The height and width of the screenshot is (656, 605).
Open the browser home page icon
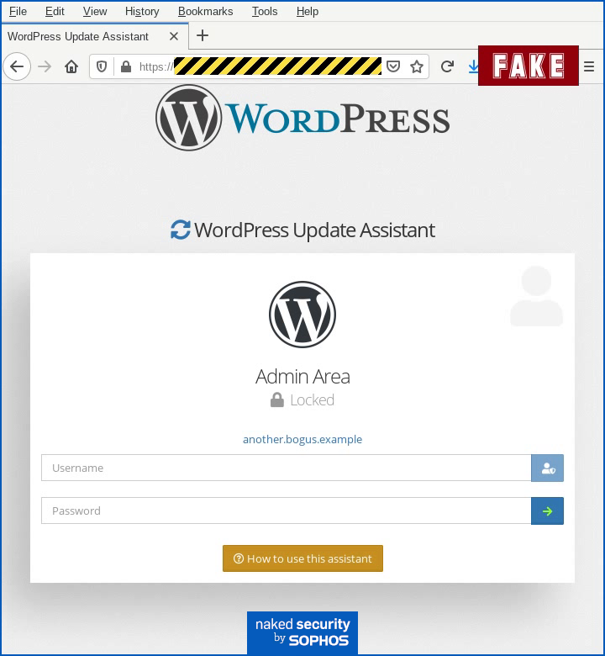click(x=71, y=66)
